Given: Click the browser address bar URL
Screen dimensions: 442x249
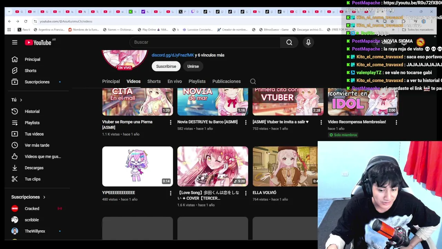Looking at the screenshot, I should [x=66, y=21].
